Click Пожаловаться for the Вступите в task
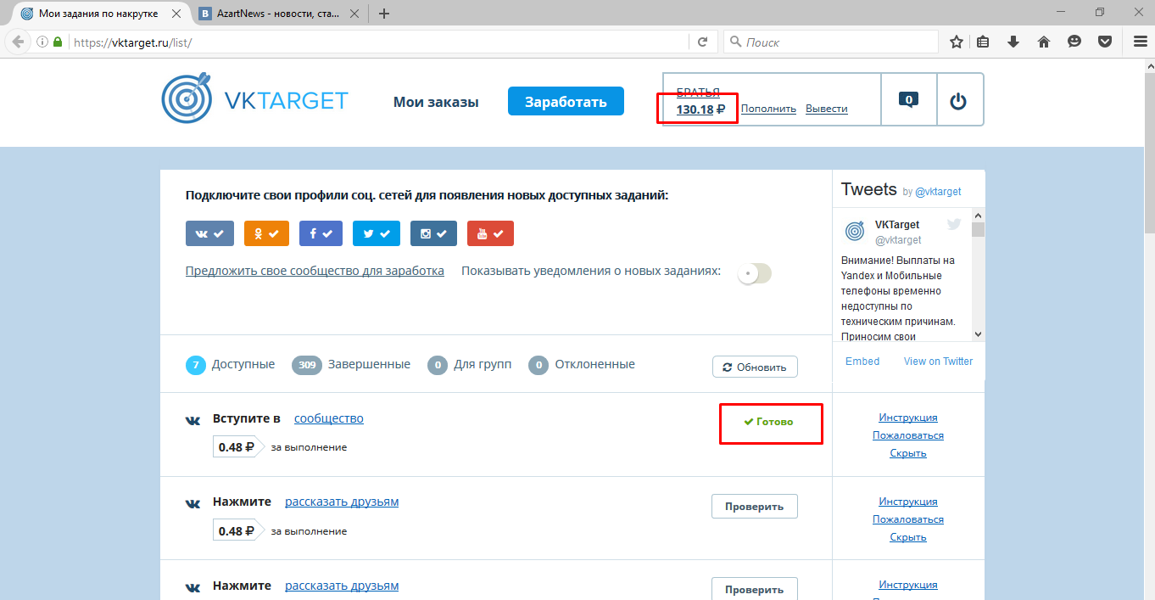The width and height of the screenshot is (1155, 600). [x=908, y=435]
